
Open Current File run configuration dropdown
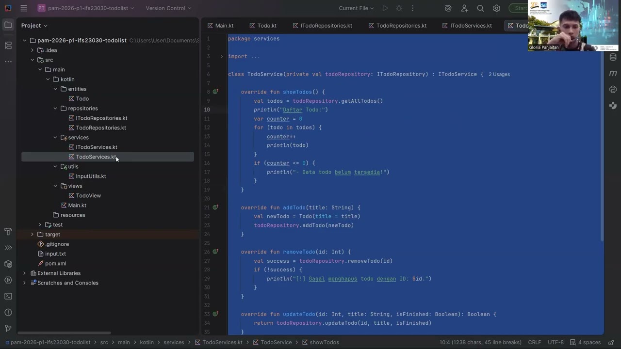(357, 8)
